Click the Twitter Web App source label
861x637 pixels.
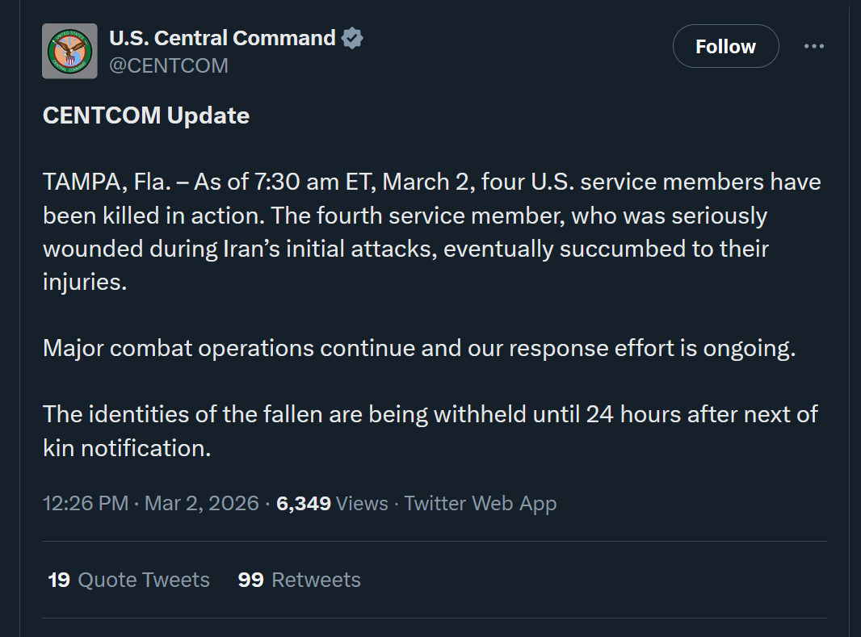point(481,504)
